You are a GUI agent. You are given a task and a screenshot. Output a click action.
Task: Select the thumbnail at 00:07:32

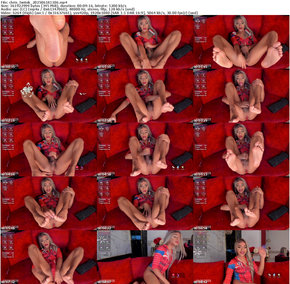(48, 257)
